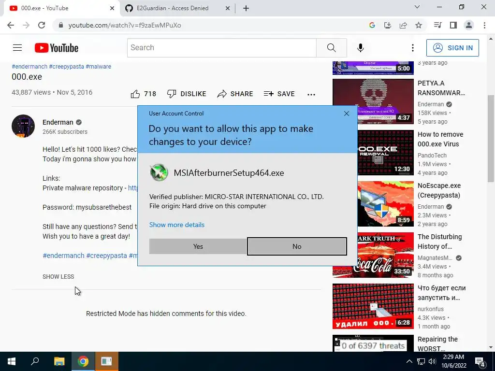Open Chrome profile avatar
This screenshot has height=371, width=495.
point(469,25)
